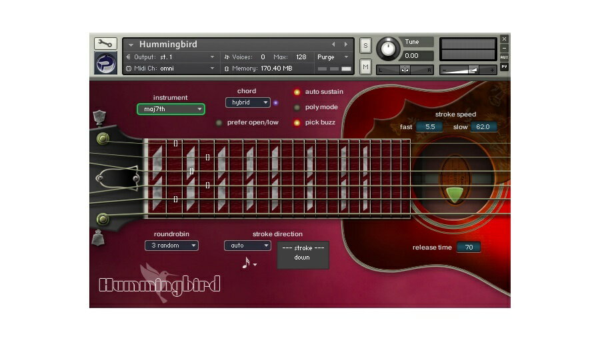The width and height of the screenshot is (600, 340).
Task: Click the Tune knob
Action: click(387, 49)
